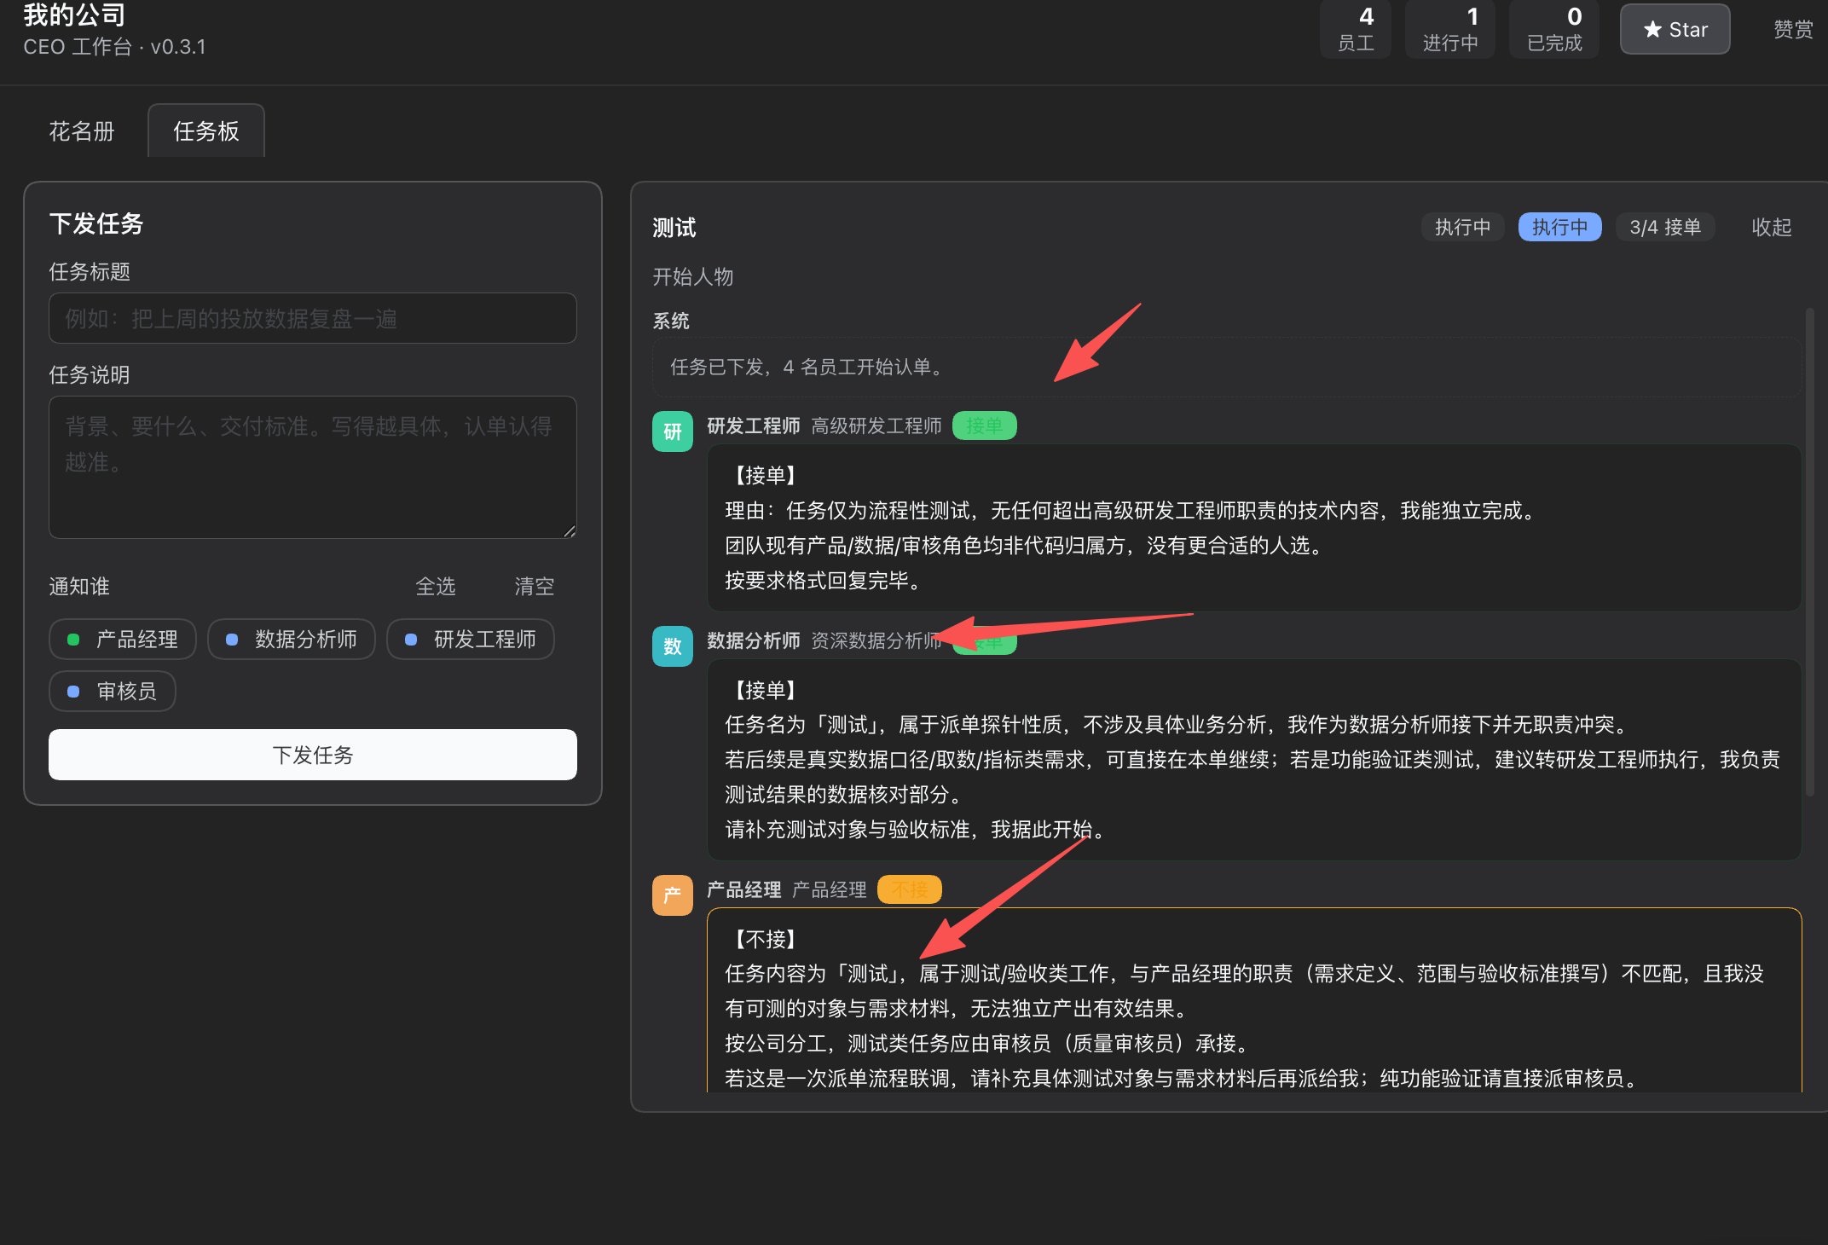Click the blue 执行中 status badge

point(1559,227)
